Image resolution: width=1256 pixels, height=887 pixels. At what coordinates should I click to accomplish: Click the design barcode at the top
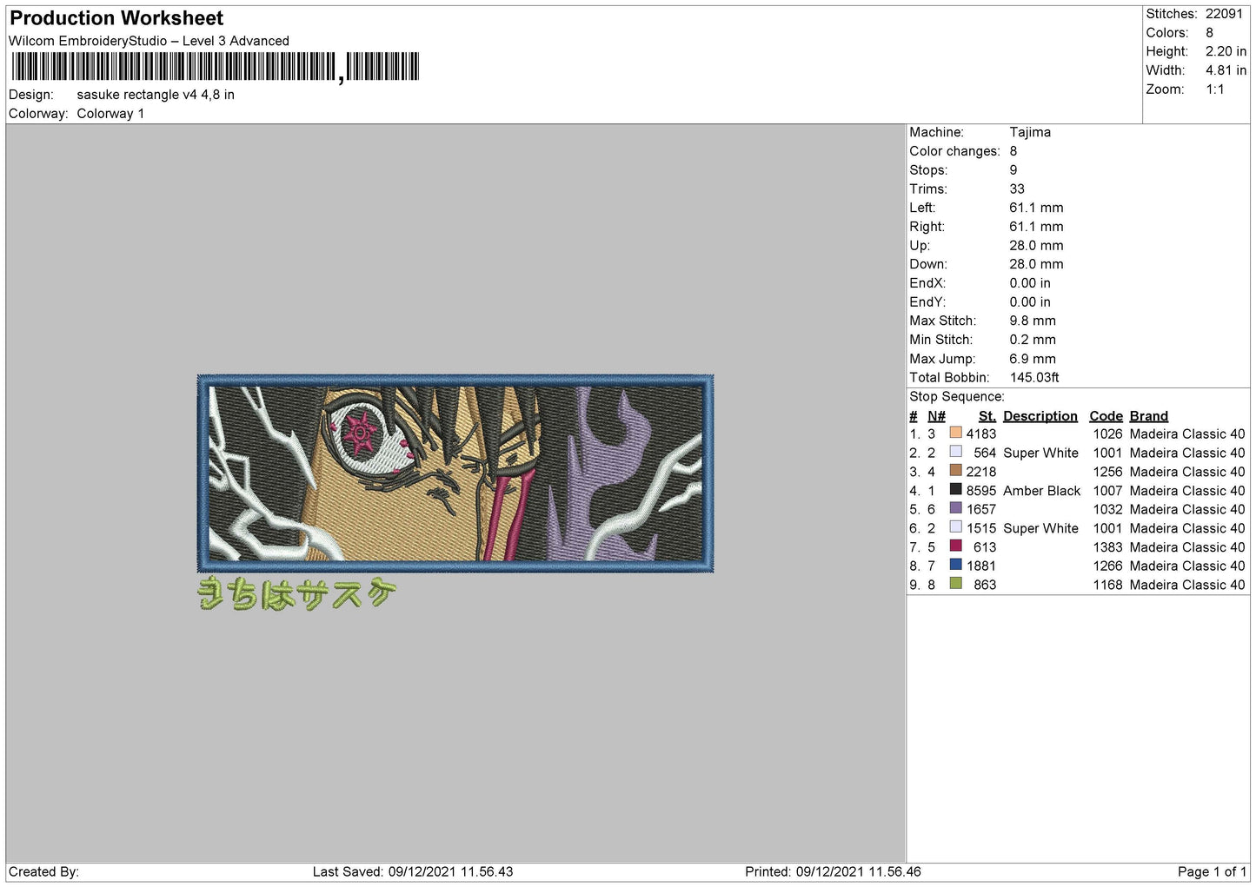(x=215, y=67)
